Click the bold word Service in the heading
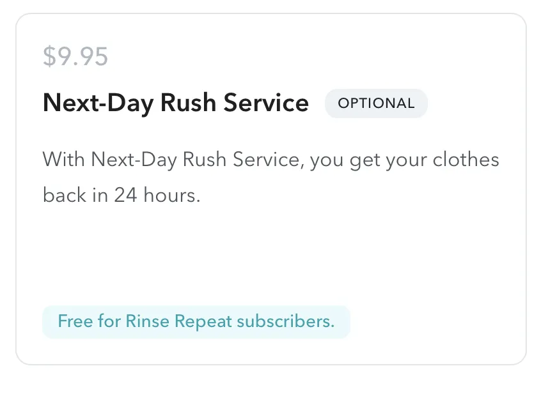541x396 pixels. (x=266, y=103)
